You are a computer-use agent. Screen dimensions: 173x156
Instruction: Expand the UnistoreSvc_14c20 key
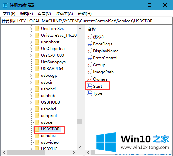31,35
